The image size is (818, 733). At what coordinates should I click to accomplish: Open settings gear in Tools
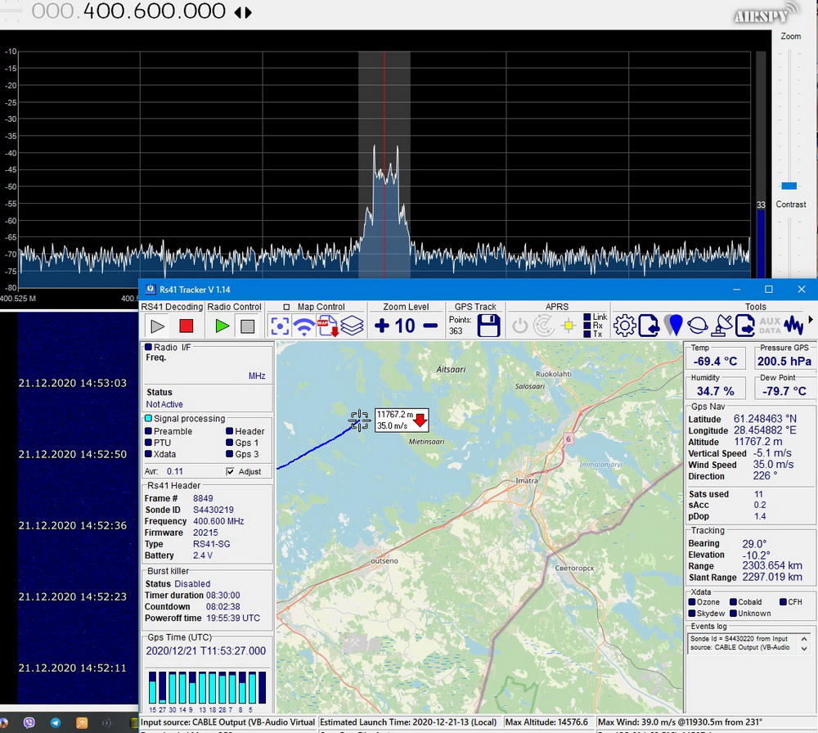pyautogui.click(x=625, y=326)
